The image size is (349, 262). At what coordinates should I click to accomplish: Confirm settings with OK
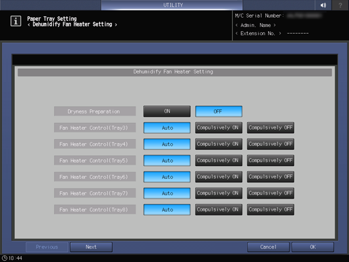coord(313,247)
